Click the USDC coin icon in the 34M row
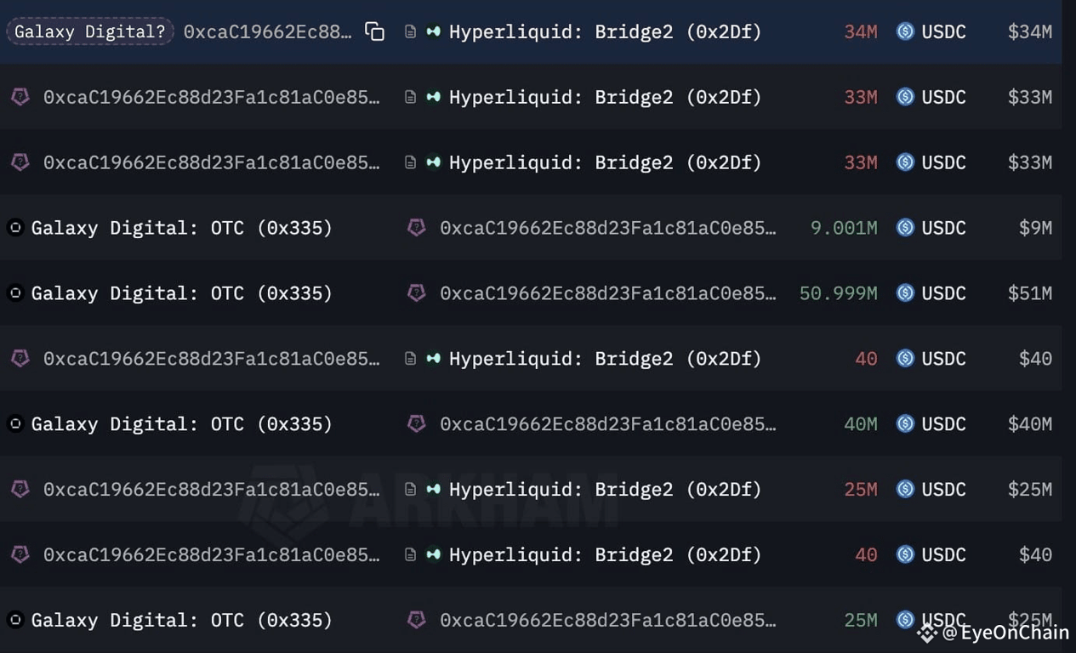 tap(905, 32)
